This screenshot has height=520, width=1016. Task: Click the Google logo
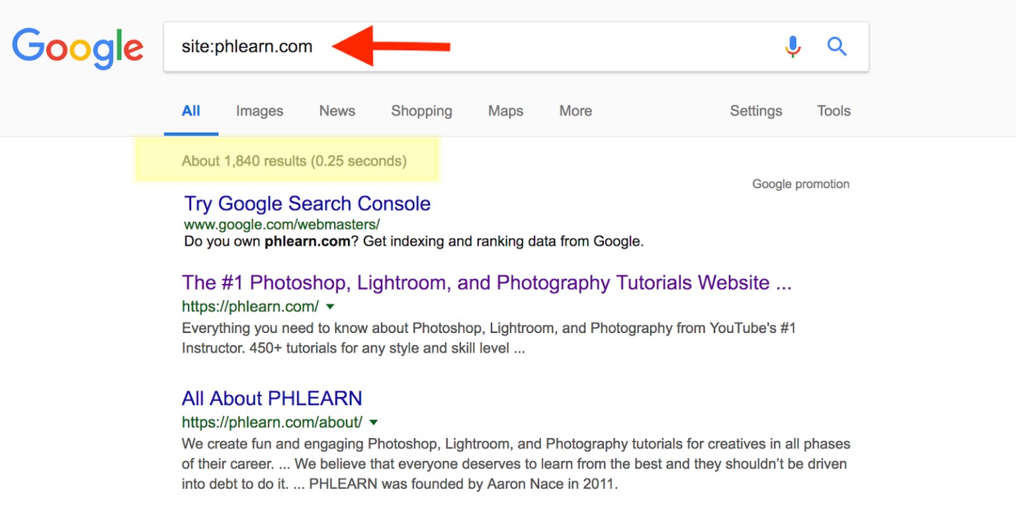77,48
